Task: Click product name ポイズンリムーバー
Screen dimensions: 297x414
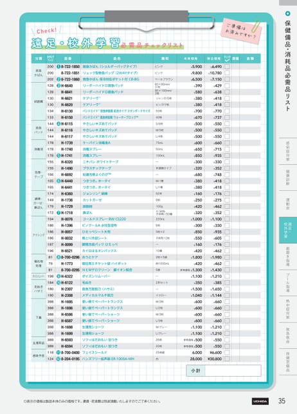Action: (96, 276)
